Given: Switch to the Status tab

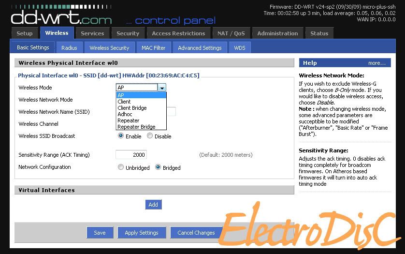Looking at the screenshot, I should 319,33.
